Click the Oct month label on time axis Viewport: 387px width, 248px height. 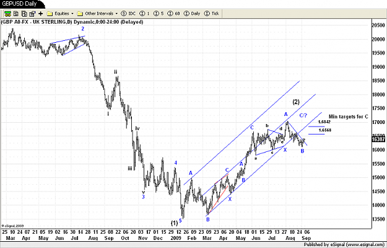click(125, 238)
